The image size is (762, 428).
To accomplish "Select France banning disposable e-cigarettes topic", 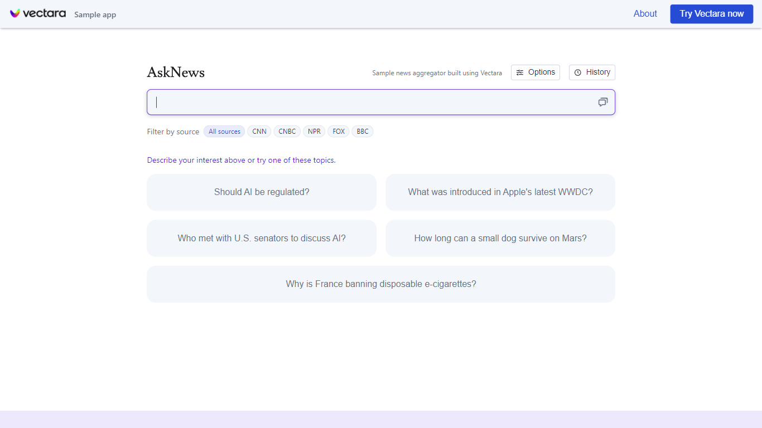I will [x=381, y=284].
